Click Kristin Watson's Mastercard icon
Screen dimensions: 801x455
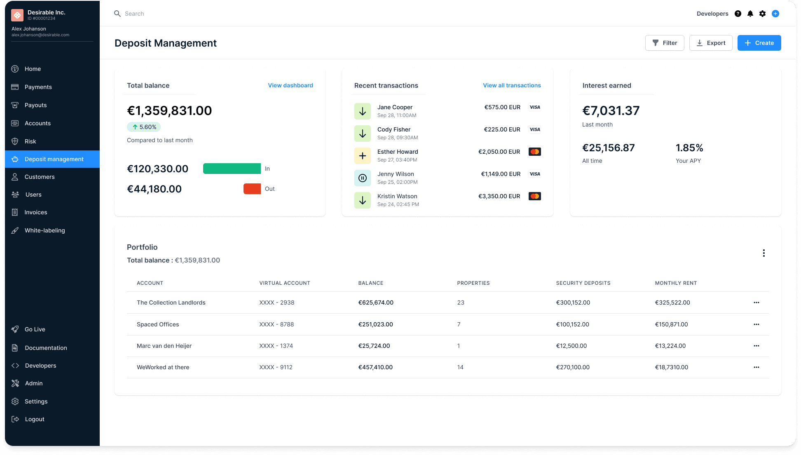[x=535, y=196]
